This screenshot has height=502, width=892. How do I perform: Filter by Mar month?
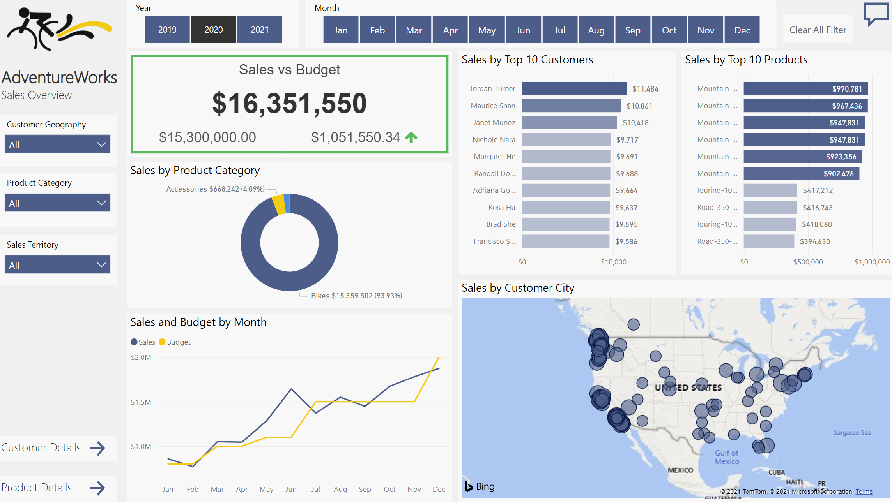pos(414,30)
